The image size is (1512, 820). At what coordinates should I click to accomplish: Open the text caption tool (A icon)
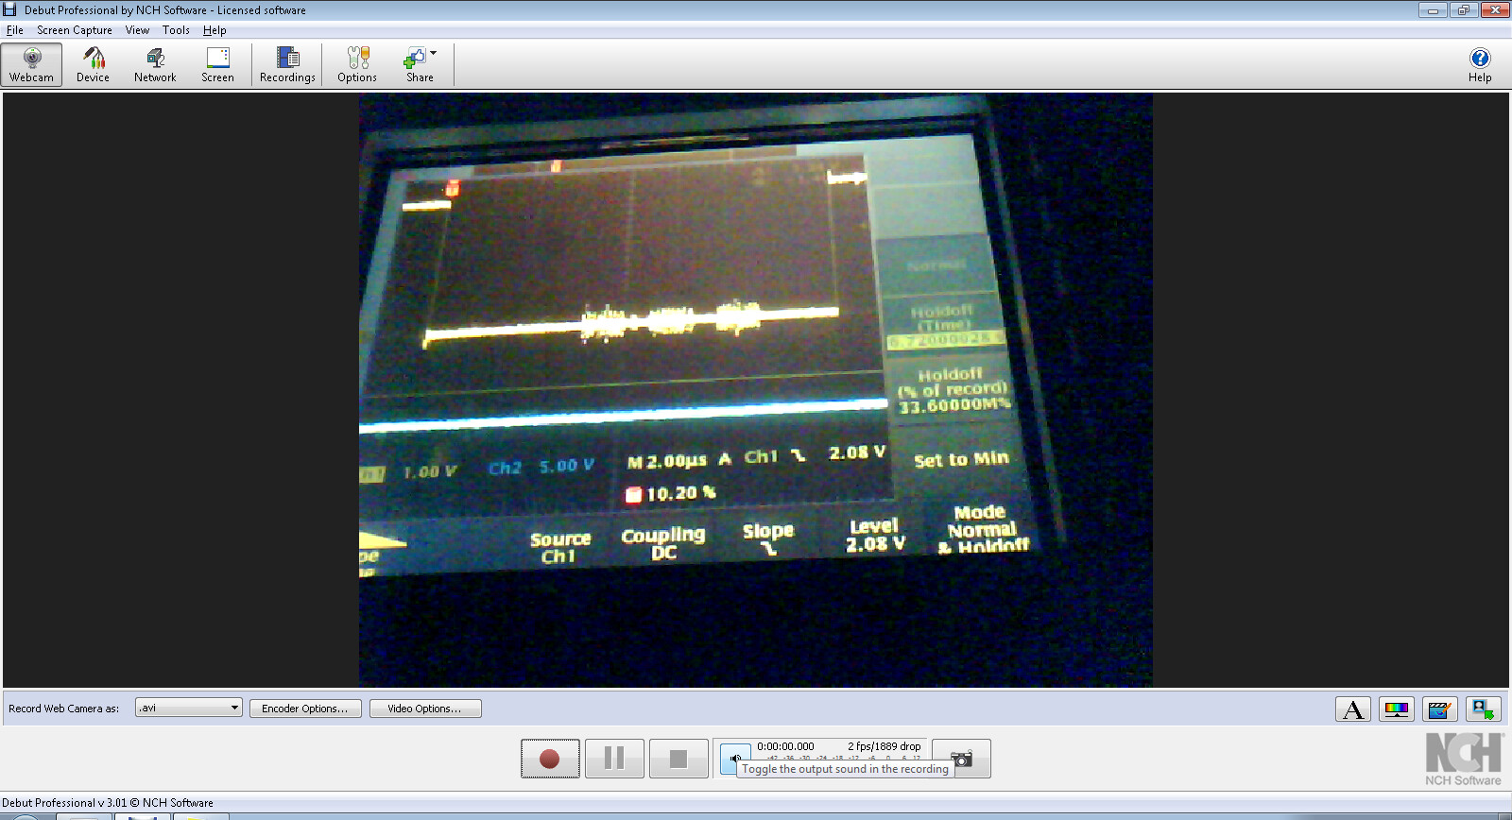1353,709
